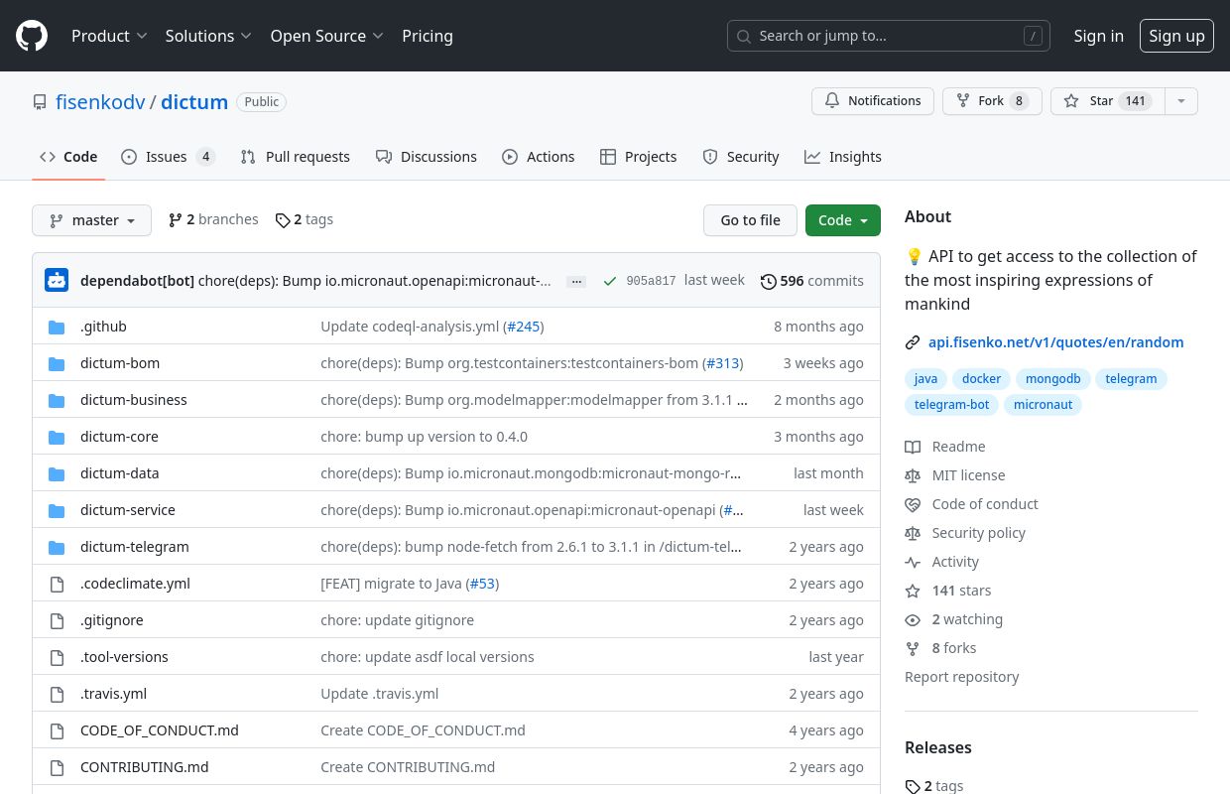Click the .travis.yml file icon
The height and width of the screenshot is (794, 1230).
point(58,694)
